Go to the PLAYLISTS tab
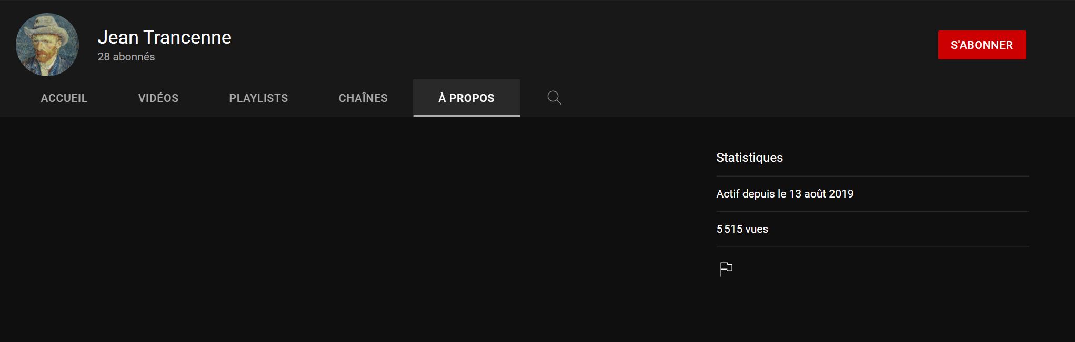Screen dimensions: 1075x342 click(258, 98)
